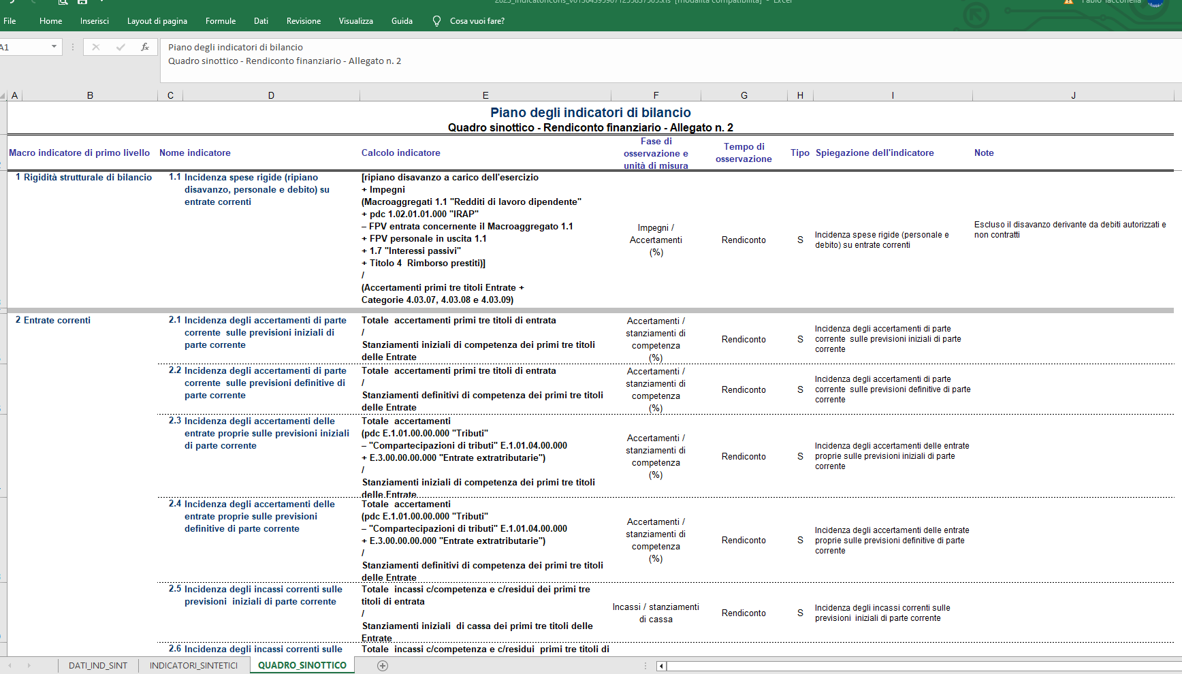Click inside the Name Box field

[x=24, y=47]
